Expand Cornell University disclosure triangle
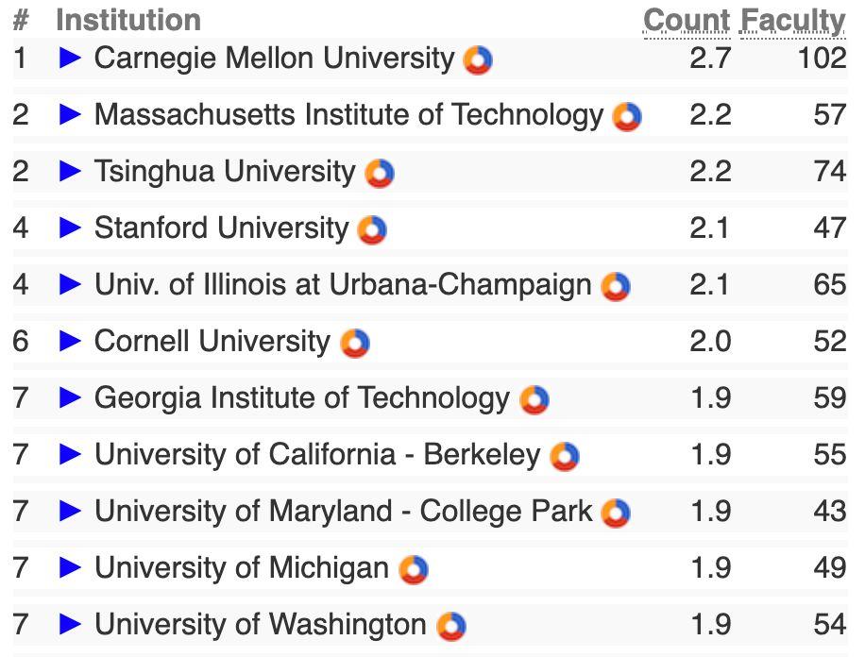 [70, 342]
